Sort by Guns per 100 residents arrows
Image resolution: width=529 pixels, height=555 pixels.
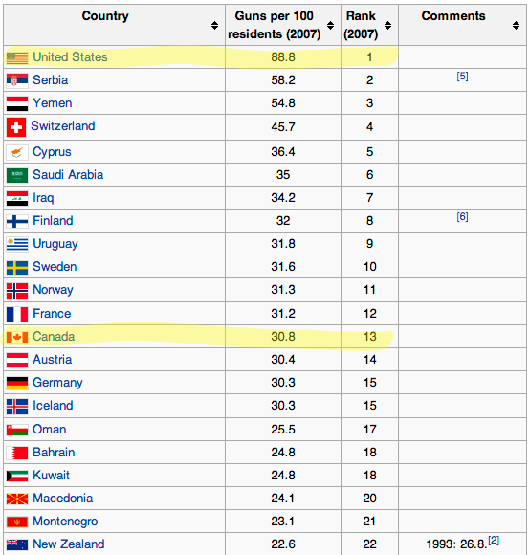[x=330, y=25]
